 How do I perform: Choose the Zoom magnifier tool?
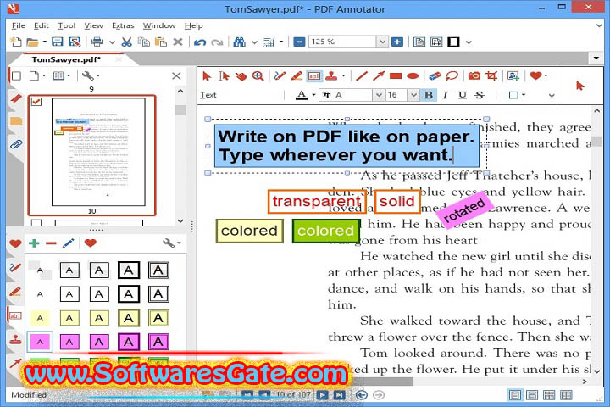coord(258,76)
